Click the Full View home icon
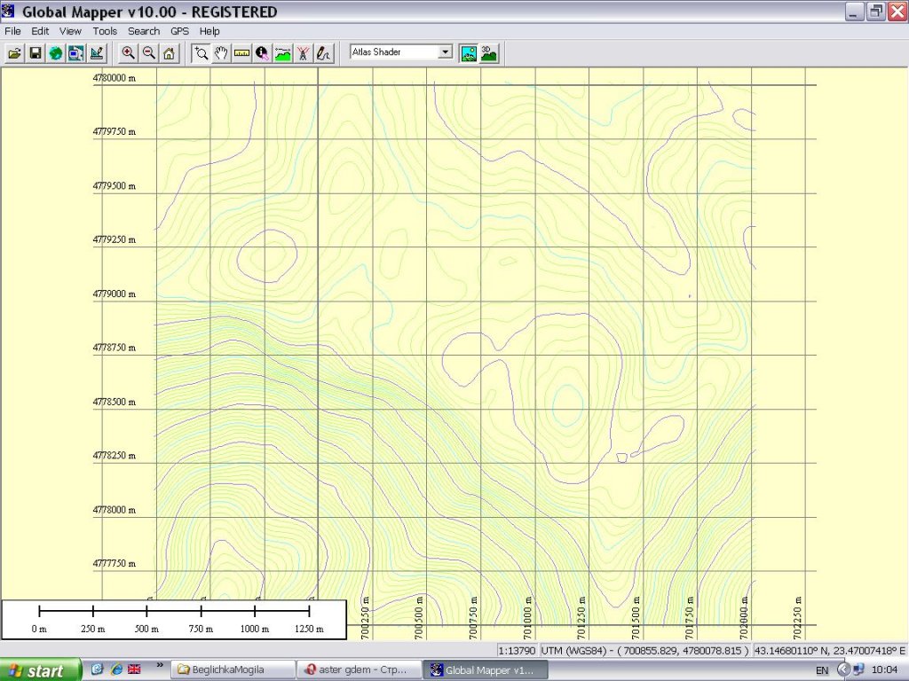909x681 pixels. pyautogui.click(x=169, y=53)
